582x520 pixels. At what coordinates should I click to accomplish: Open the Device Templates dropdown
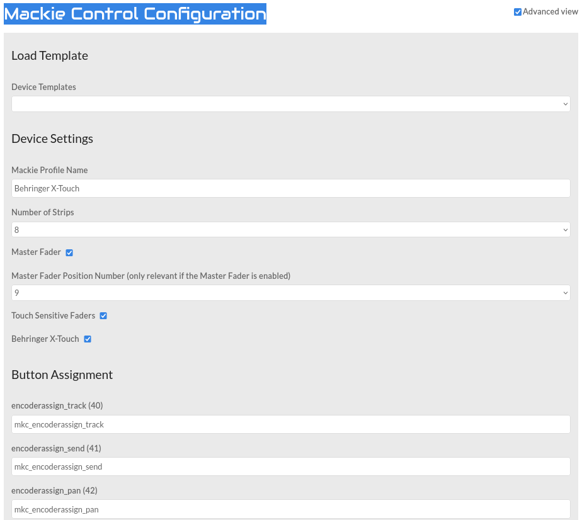[x=290, y=104]
